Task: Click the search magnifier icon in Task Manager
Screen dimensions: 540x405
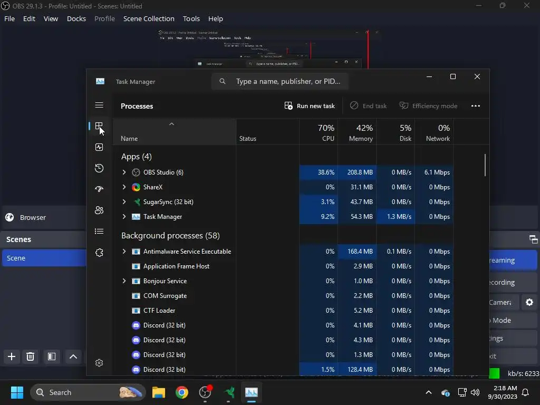Action: click(x=223, y=81)
